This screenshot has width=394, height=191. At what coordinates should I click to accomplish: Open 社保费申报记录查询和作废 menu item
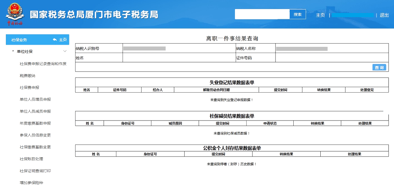coord(43,64)
